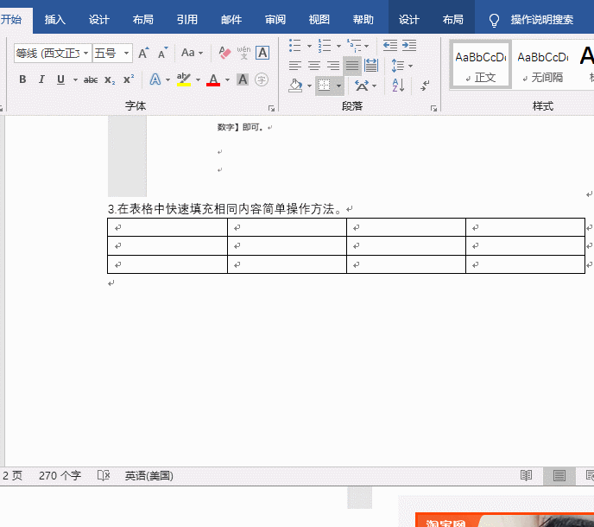Image resolution: width=594 pixels, height=527 pixels.
Task: Apply yellow text highlight color
Action: (x=184, y=79)
